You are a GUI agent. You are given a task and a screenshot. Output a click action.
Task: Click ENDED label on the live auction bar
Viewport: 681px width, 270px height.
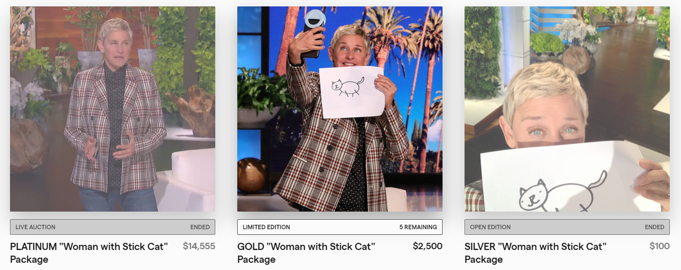pos(200,227)
